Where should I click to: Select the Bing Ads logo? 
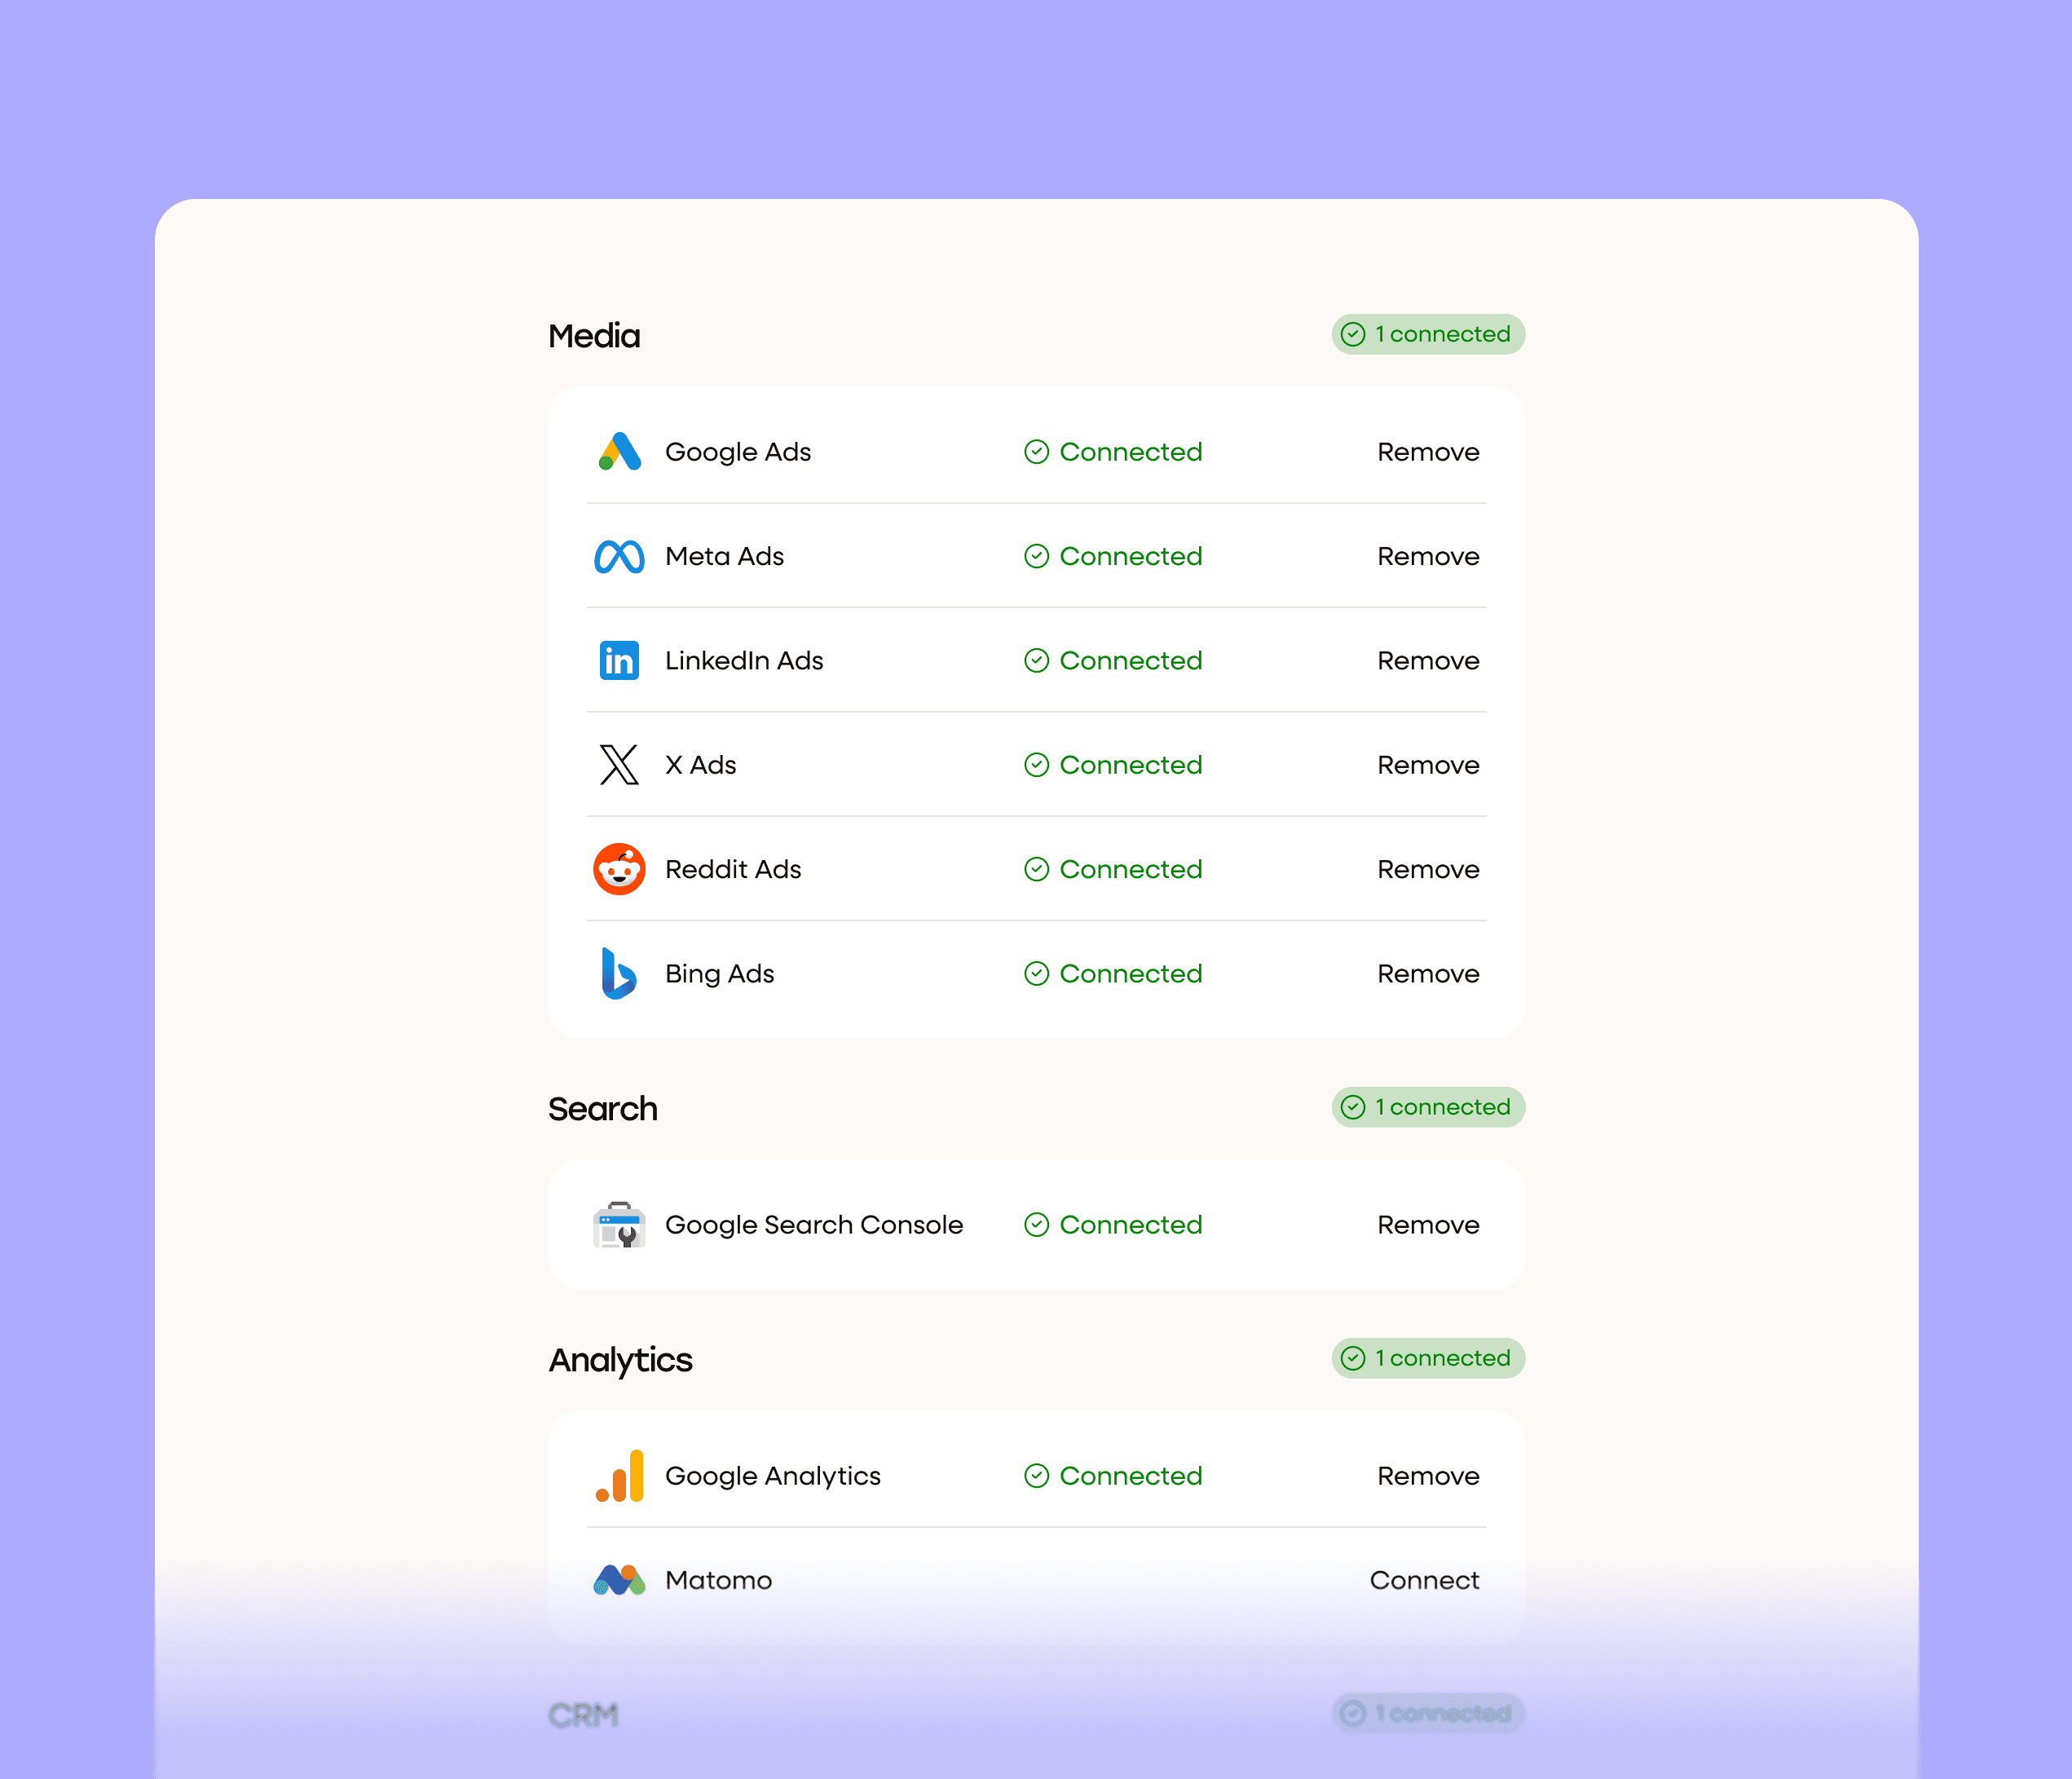[x=619, y=974]
